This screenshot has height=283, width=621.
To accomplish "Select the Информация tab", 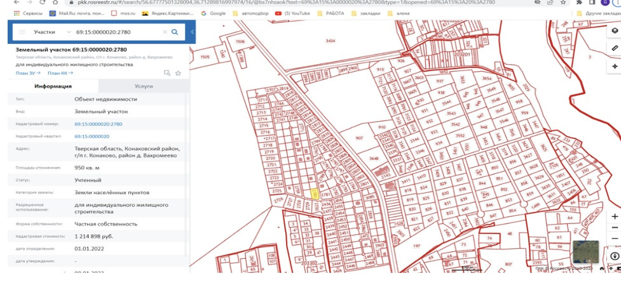I will click(x=53, y=86).
